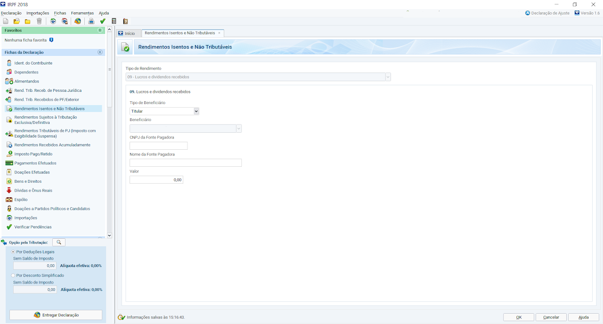Click the new declaration blank page icon
The image size is (603, 324).
[x=6, y=21]
